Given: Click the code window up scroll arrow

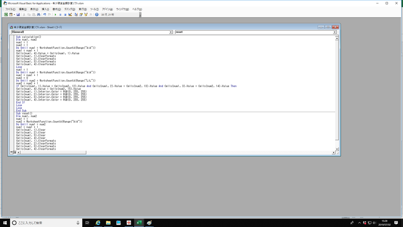Looking at the screenshot, I should tap(337, 38).
